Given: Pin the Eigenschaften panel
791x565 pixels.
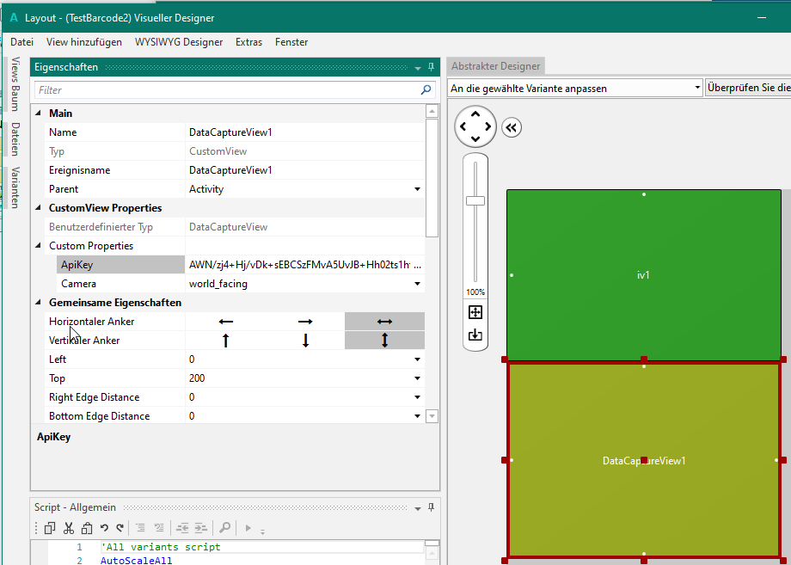Looking at the screenshot, I should [431, 67].
